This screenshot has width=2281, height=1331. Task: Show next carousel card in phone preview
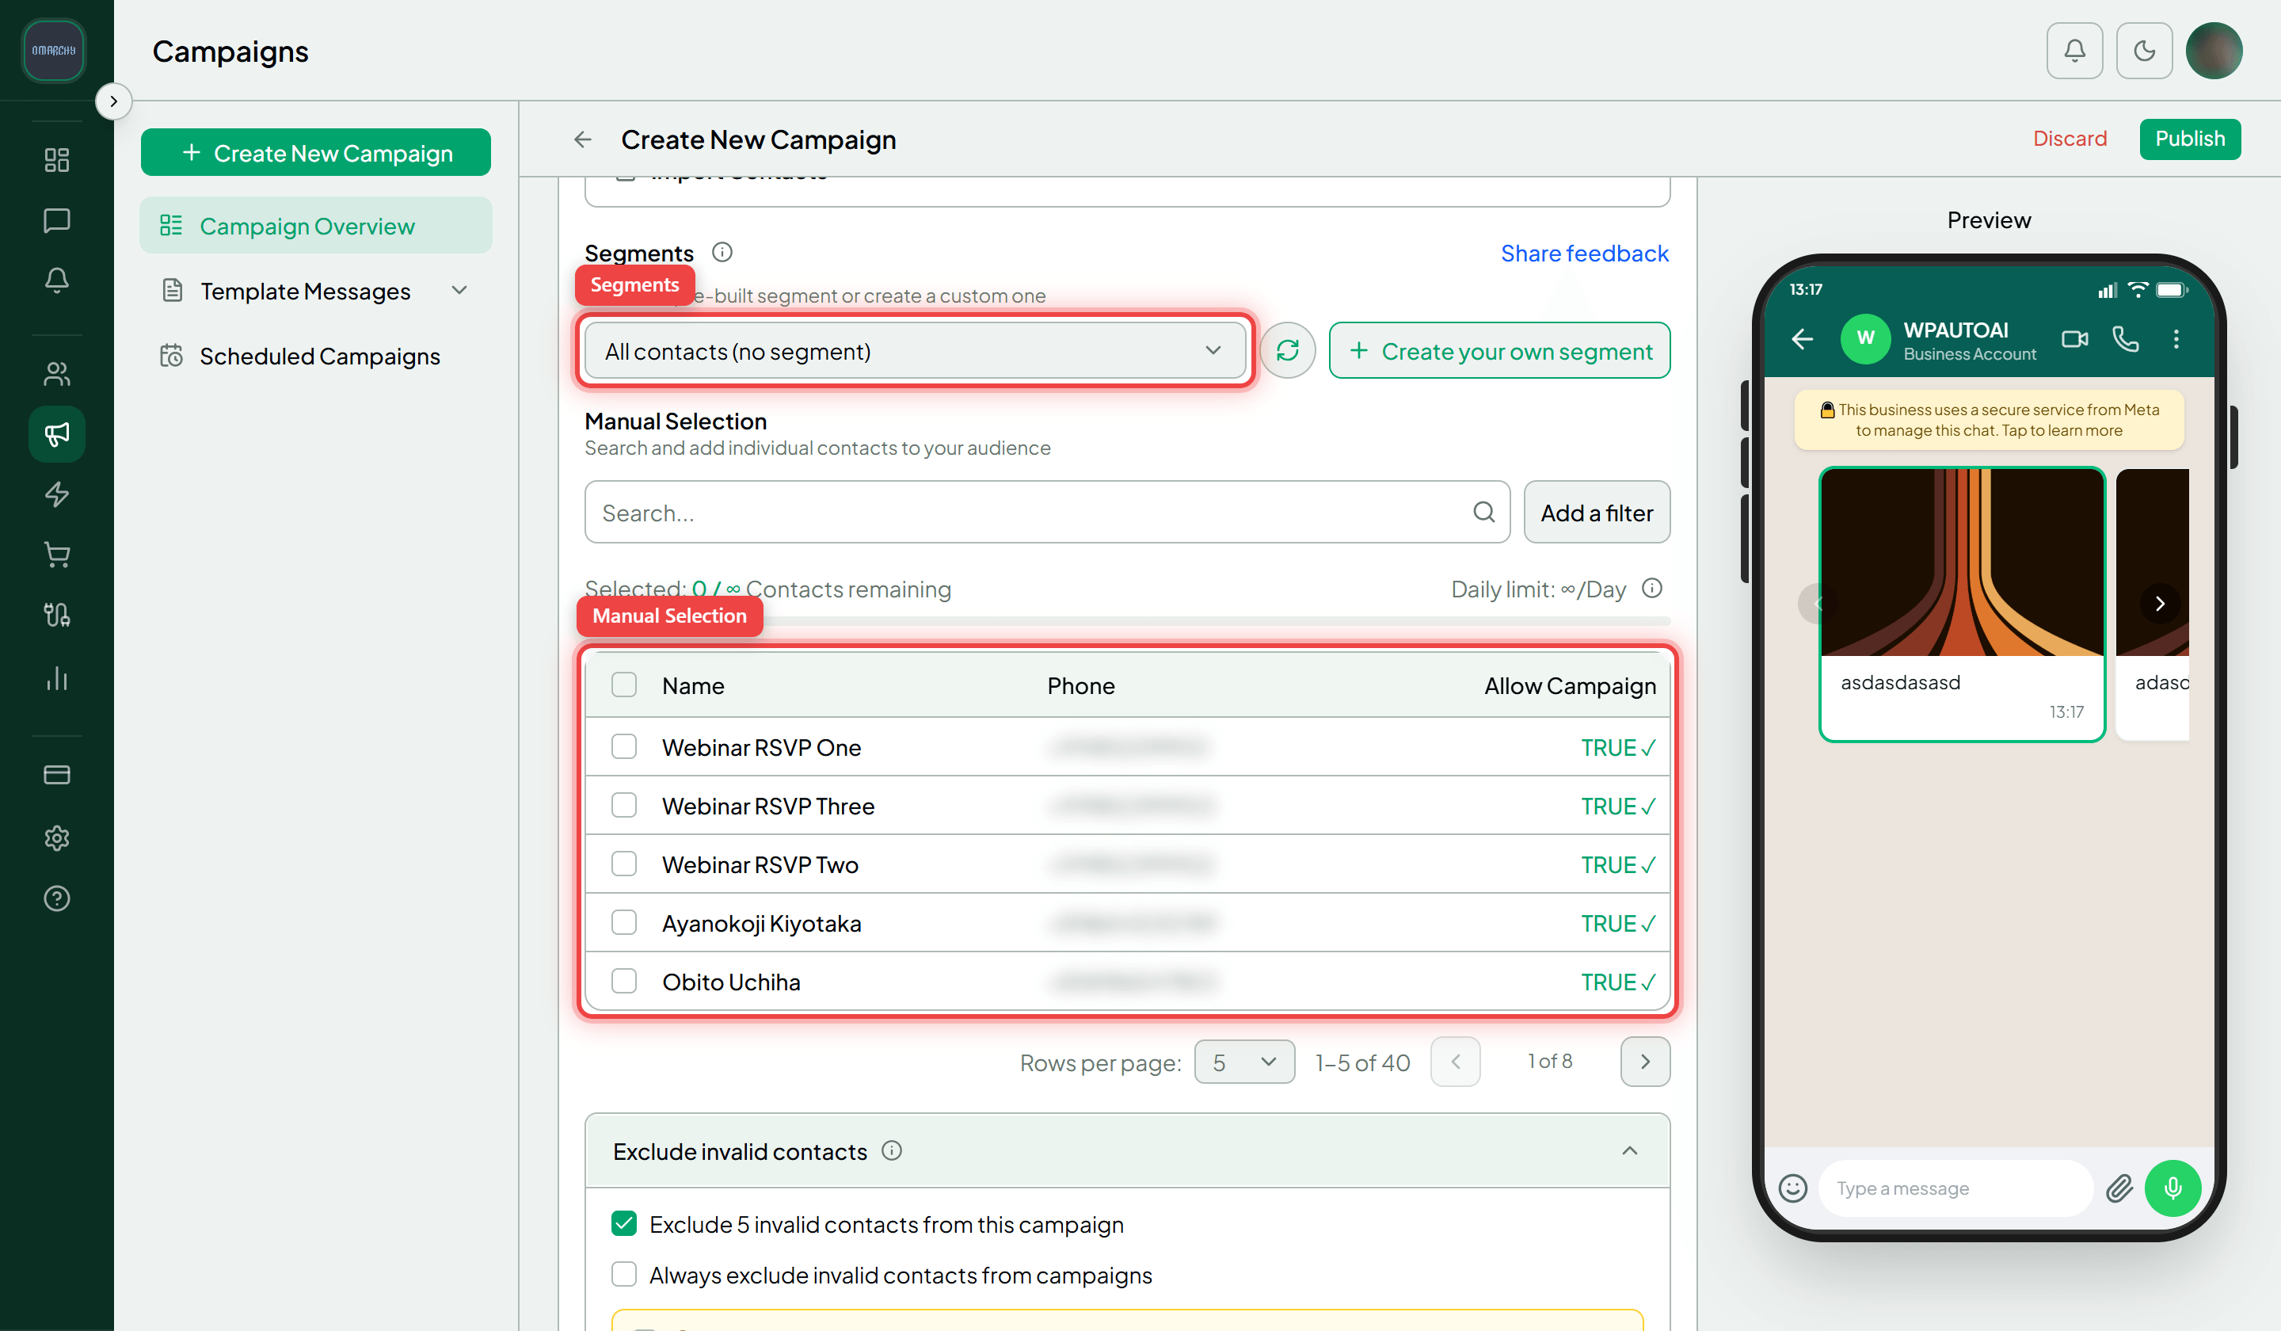pos(2160,604)
